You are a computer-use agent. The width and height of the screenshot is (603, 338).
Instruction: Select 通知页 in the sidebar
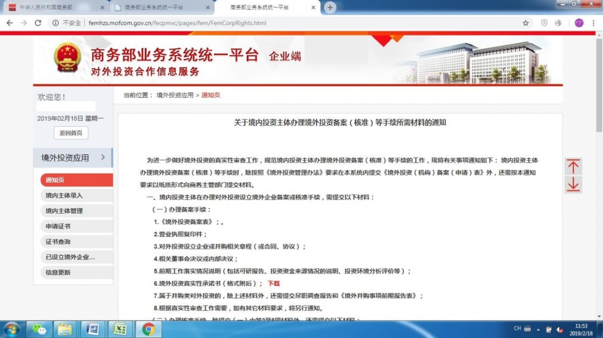(76, 180)
